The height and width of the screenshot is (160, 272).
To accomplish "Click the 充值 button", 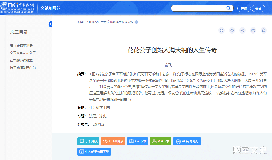I will (x=244, y=9).
